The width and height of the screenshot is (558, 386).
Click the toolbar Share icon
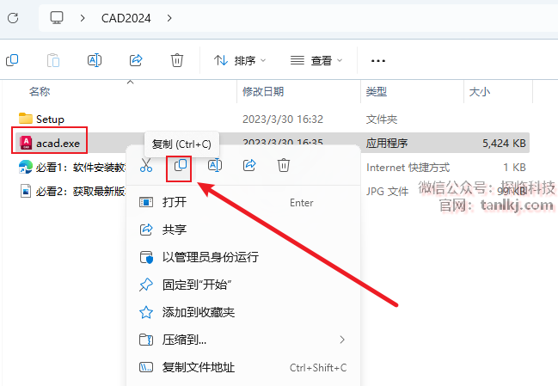[x=136, y=60]
